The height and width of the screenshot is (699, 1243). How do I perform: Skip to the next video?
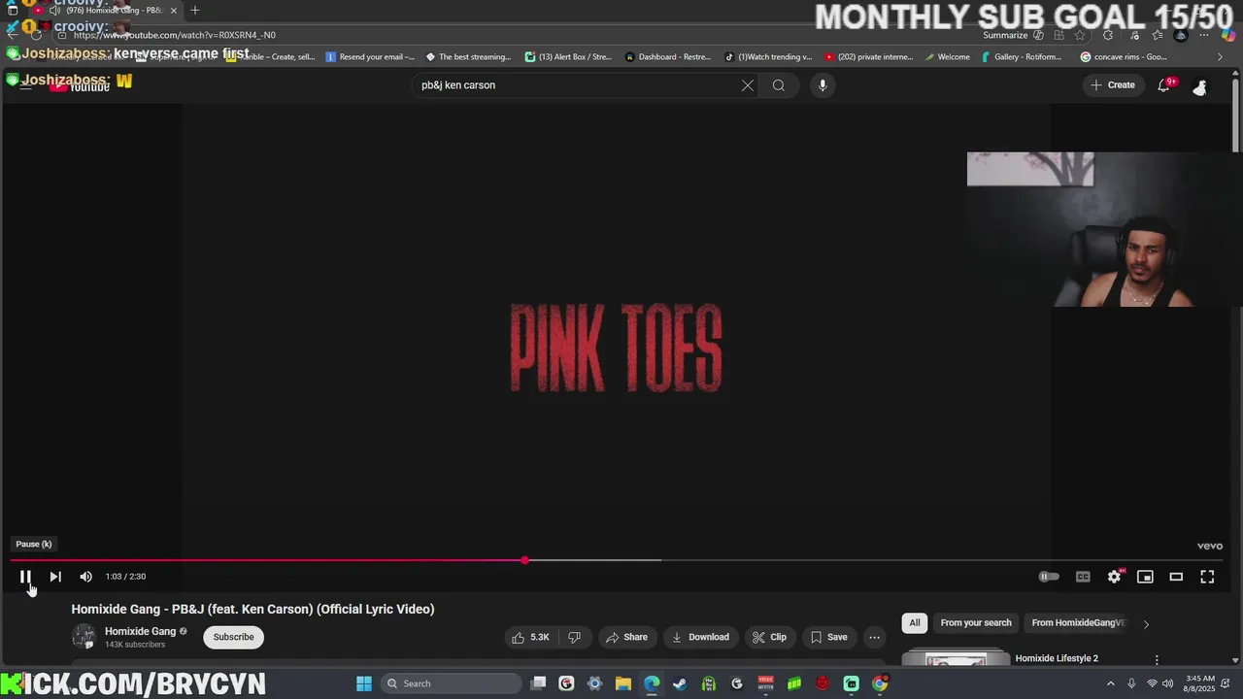(x=55, y=577)
